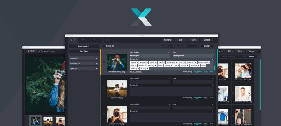Tick the bicycle photo checkbox, right window

point(233,116)
